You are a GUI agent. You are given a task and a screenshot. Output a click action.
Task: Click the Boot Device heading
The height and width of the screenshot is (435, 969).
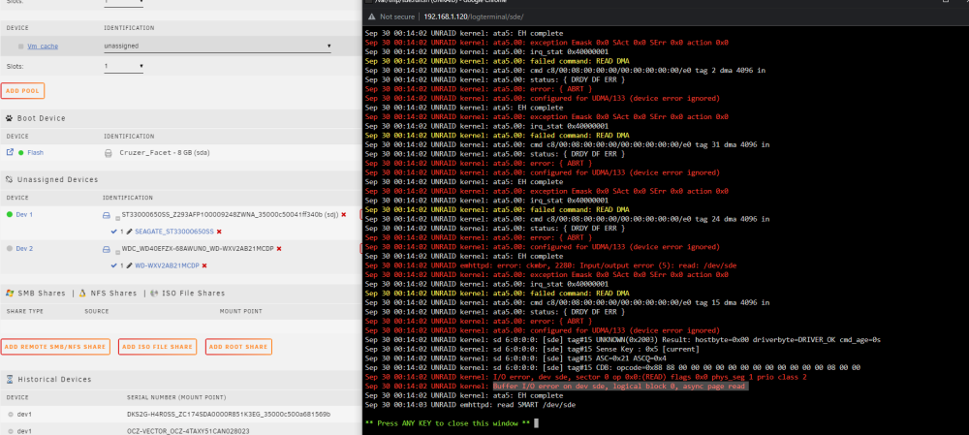pyautogui.click(x=41, y=118)
